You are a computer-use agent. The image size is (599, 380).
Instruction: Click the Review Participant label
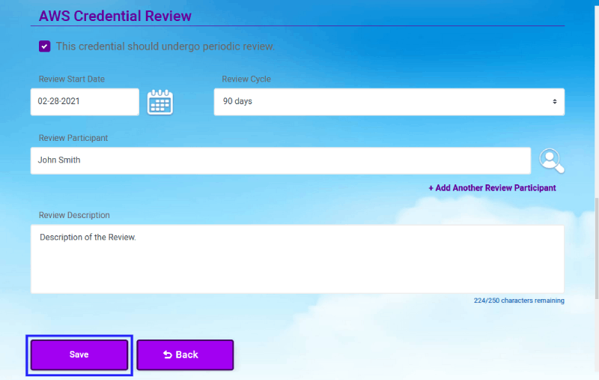click(73, 138)
